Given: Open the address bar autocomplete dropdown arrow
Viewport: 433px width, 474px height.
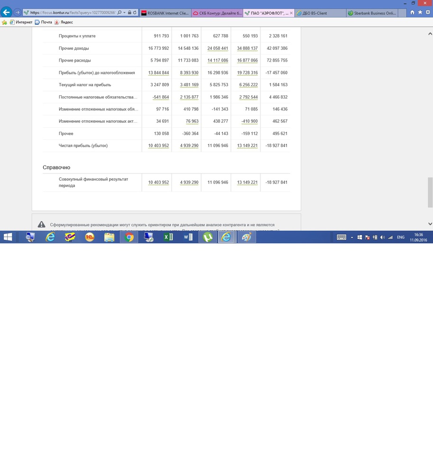Looking at the screenshot, I should click(x=124, y=13).
